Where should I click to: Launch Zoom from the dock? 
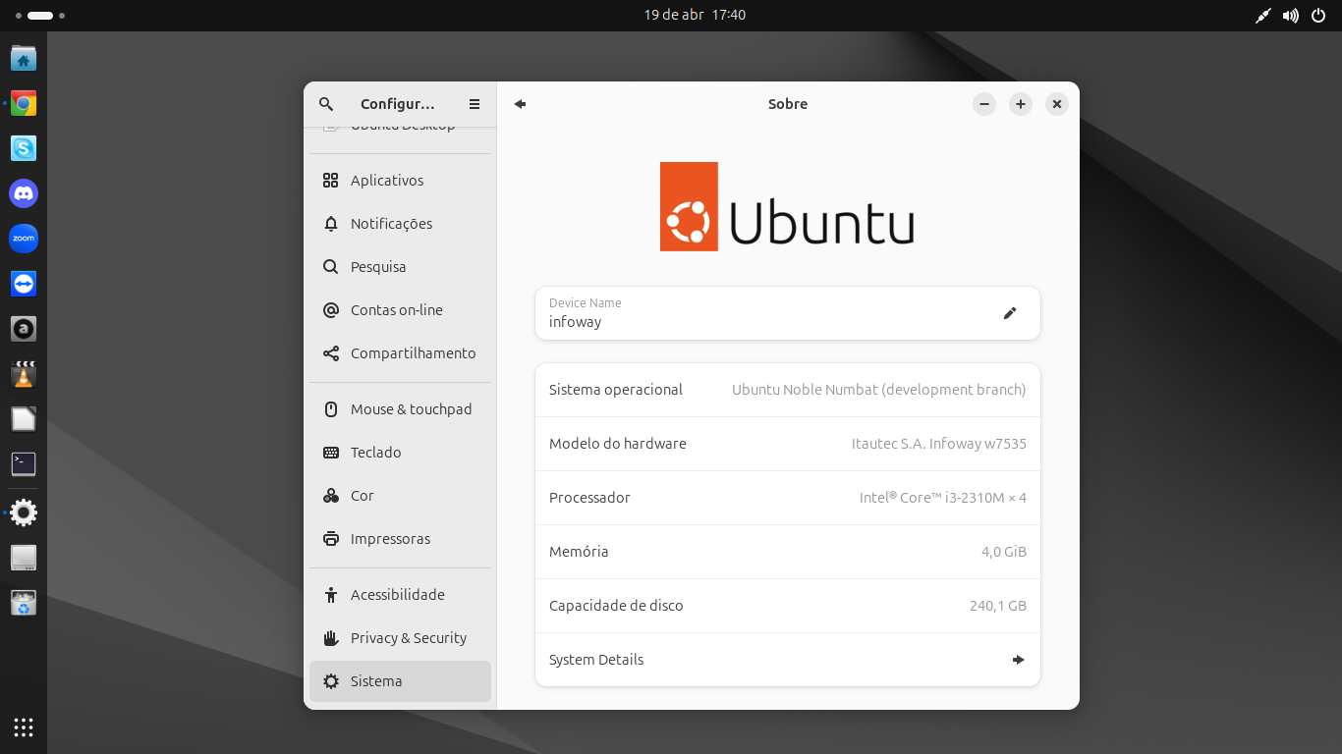[x=24, y=239]
